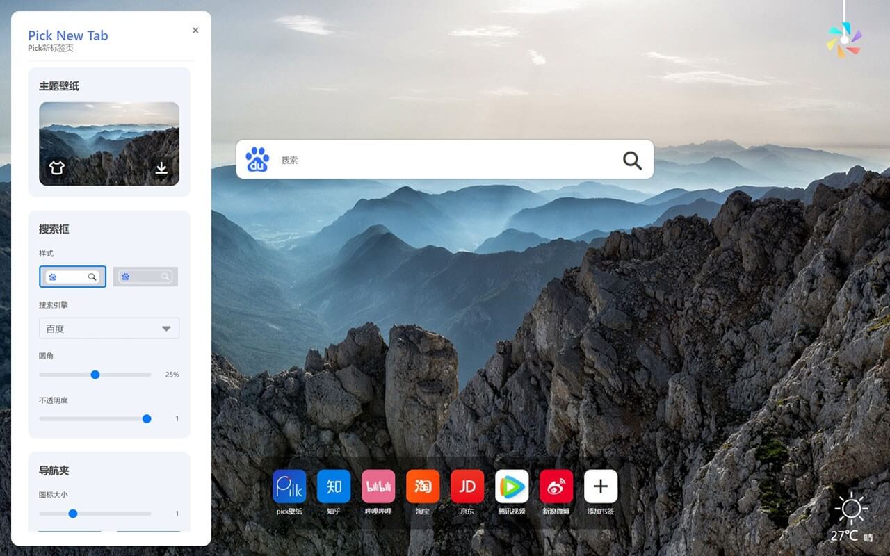Click the 添加书签 plus button
This screenshot has height=556, width=890.
pyautogui.click(x=601, y=486)
